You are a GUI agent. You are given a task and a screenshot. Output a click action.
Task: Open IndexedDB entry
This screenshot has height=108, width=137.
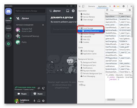87,37
